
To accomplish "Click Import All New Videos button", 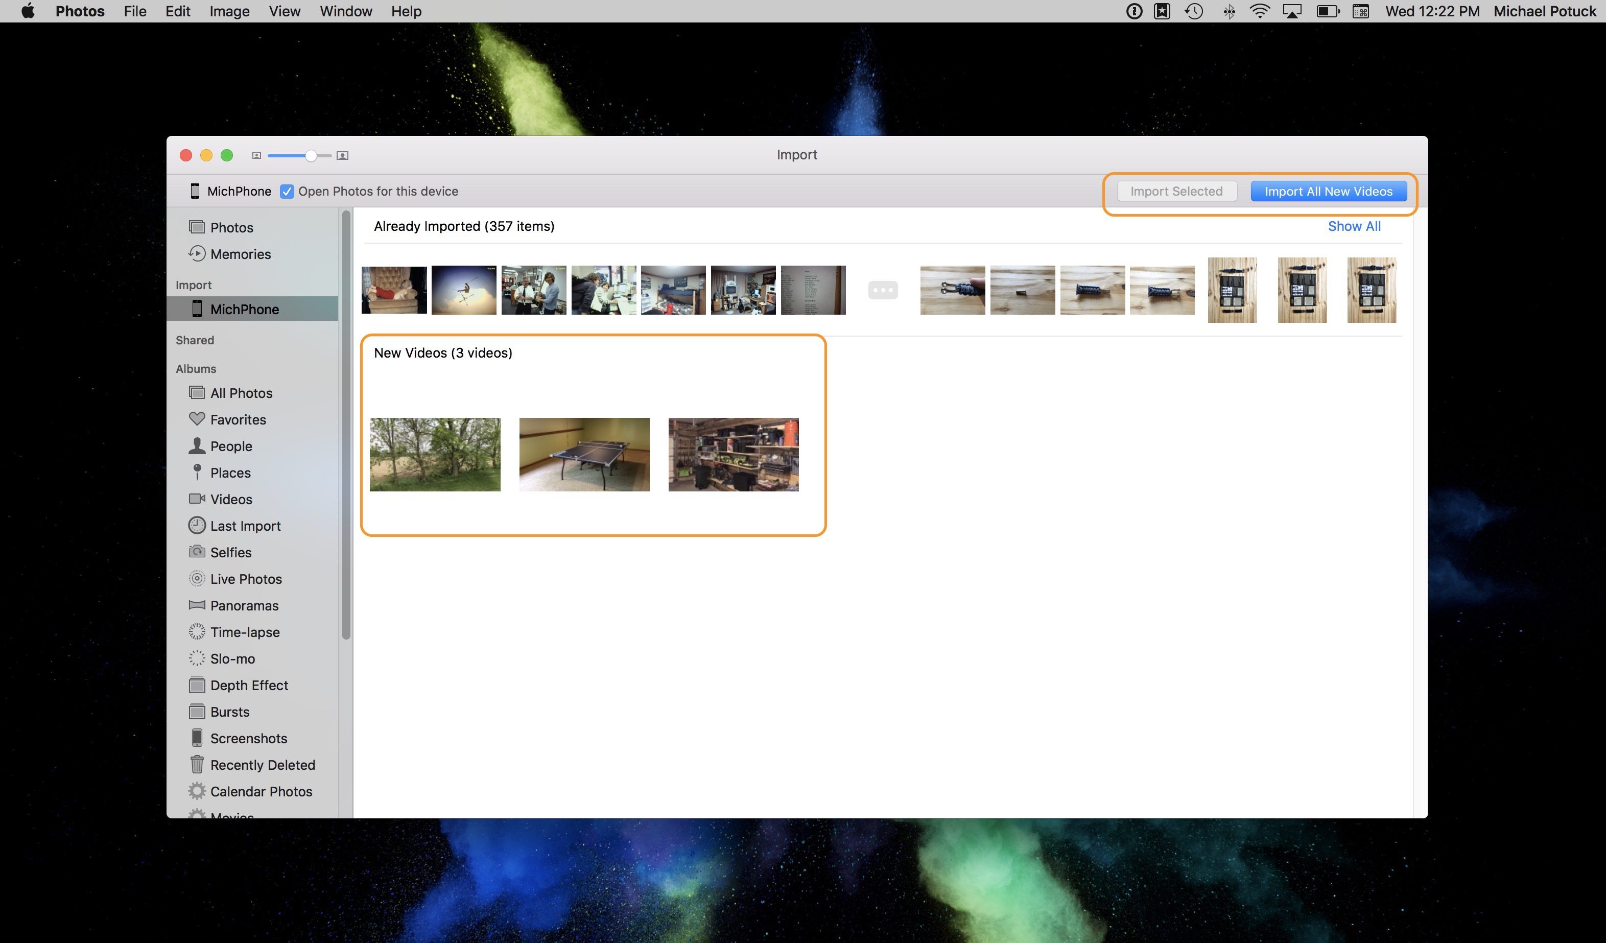I will (1328, 191).
